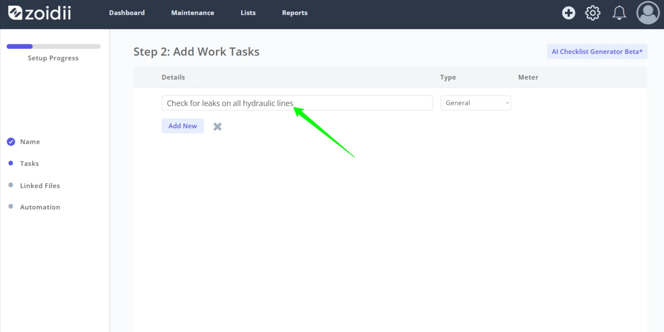The height and width of the screenshot is (332, 664).
Task: Click the task details text field
Action: click(x=297, y=103)
